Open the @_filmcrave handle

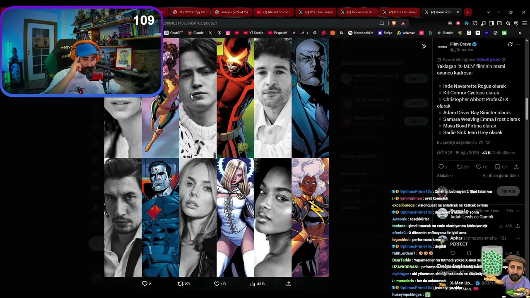pos(461,50)
